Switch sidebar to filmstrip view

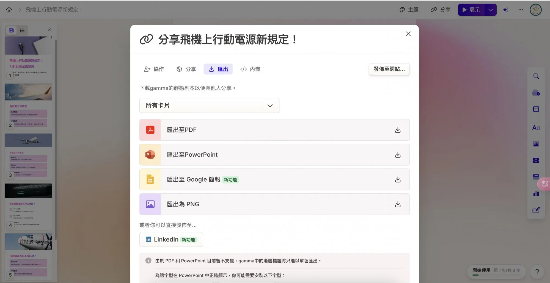point(11,30)
